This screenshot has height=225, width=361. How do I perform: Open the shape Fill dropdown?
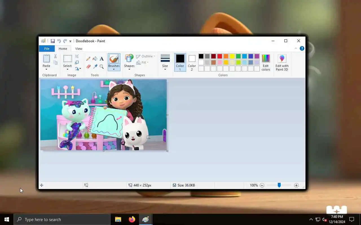pyautogui.click(x=142, y=62)
